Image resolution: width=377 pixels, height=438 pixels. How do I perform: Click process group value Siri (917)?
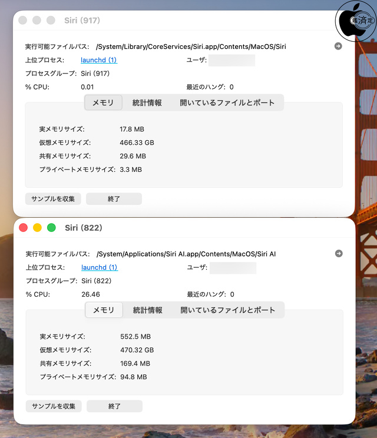[x=95, y=74]
